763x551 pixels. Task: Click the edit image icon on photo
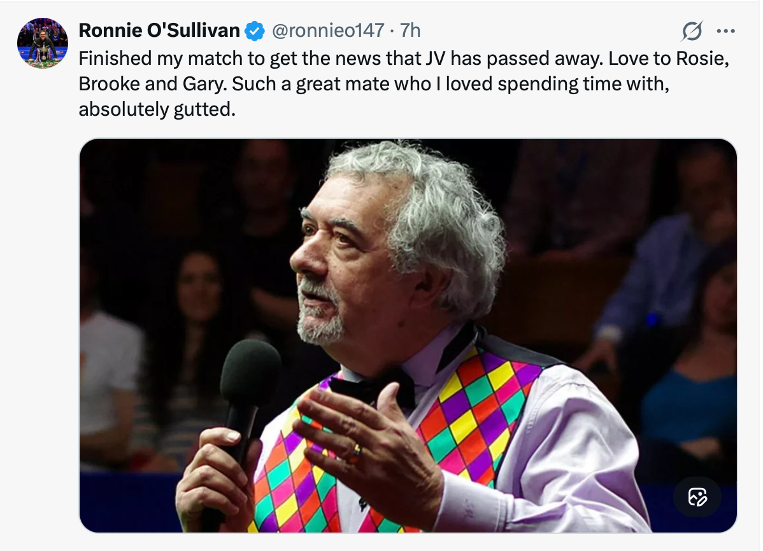coord(697,497)
